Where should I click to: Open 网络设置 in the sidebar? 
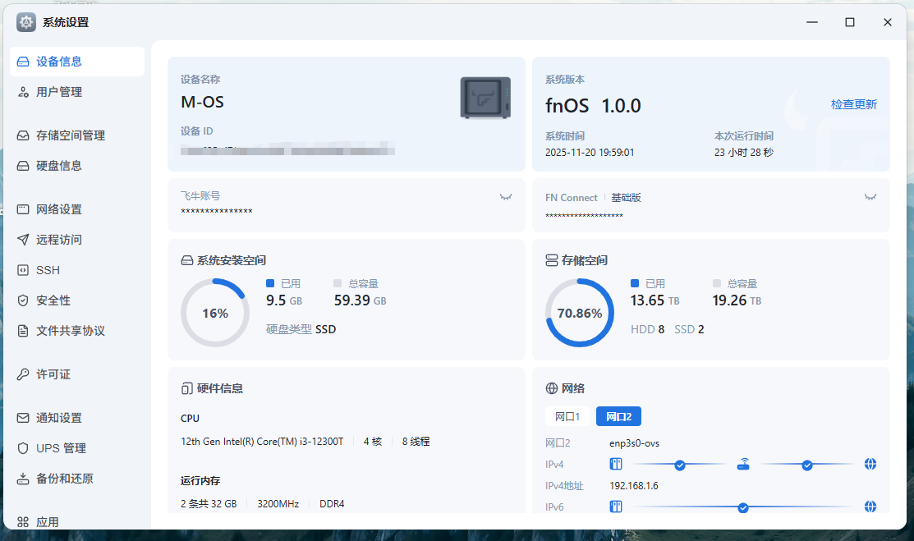(77, 209)
